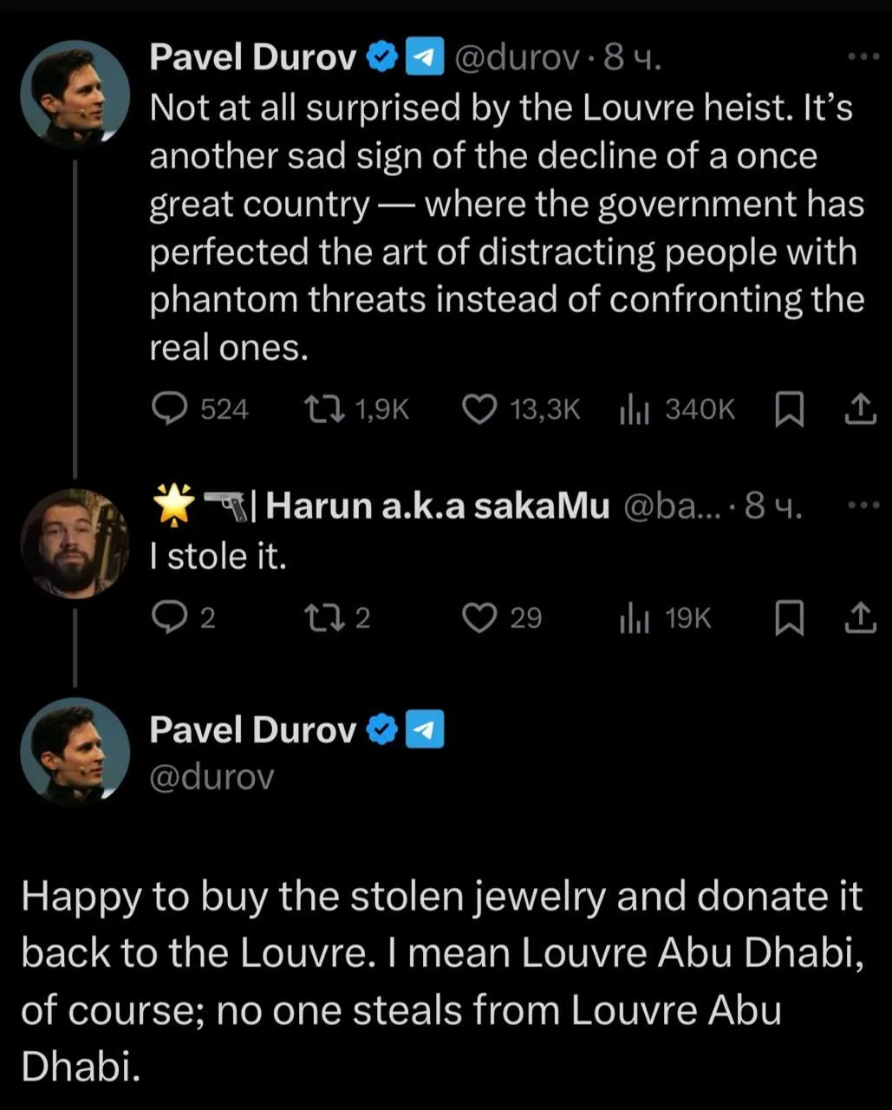Like the "I stole it." tweet

pos(479,617)
